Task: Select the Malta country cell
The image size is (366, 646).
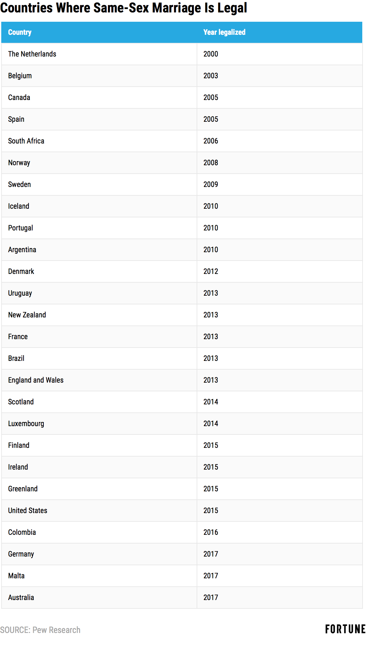Action: [x=16, y=576]
